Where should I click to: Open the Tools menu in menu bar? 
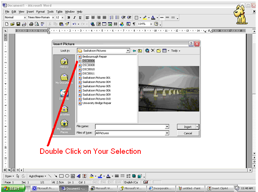tap(50, 12)
